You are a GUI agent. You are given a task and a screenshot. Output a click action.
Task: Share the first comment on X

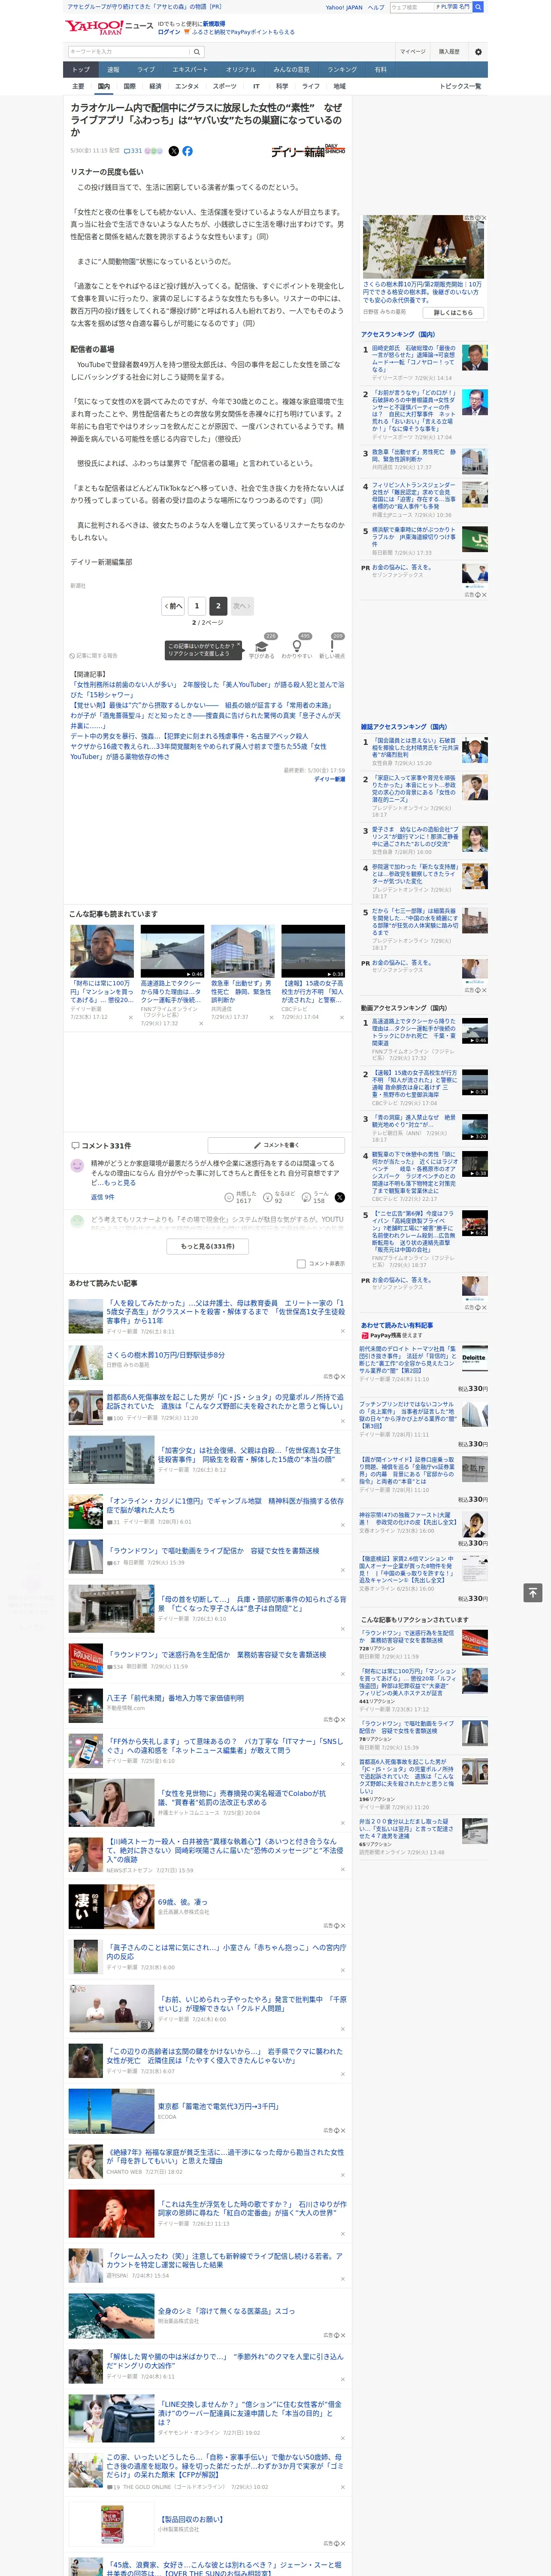[340, 1197]
